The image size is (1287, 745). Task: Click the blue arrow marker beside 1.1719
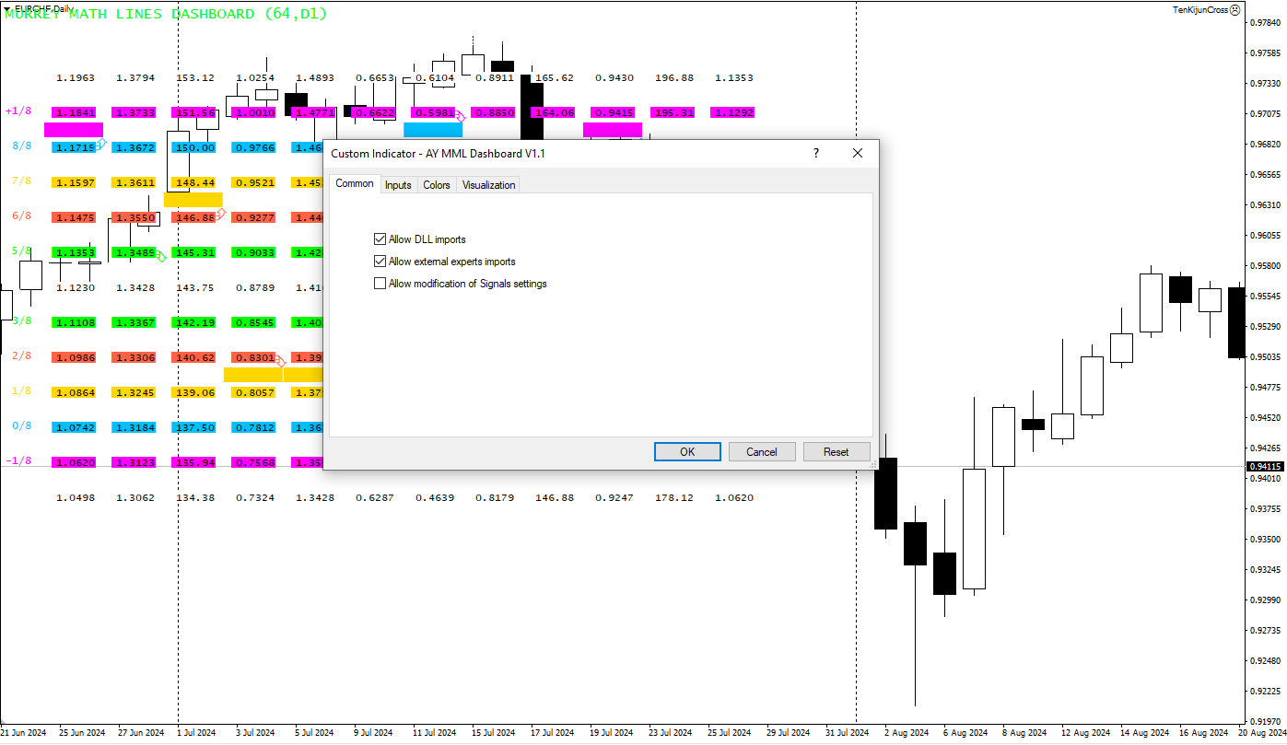click(x=101, y=144)
